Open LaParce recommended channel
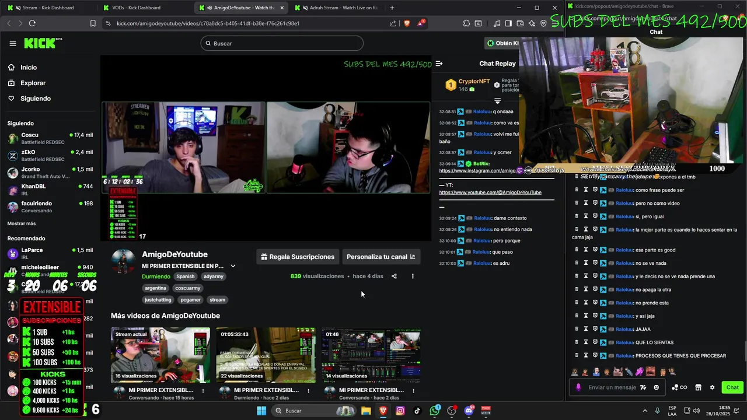The height and width of the screenshot is (420, 747). [50, 253]
